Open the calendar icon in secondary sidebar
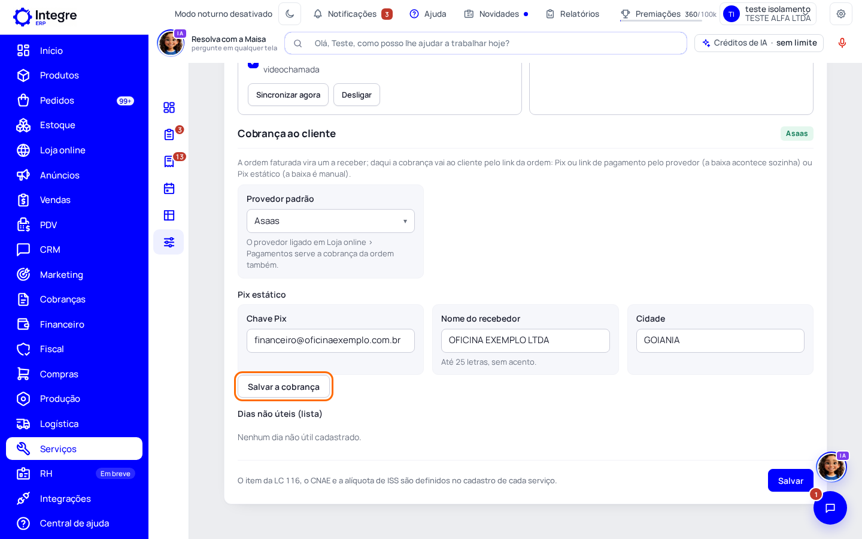This screenshot has width=862, height=539. 169,188
